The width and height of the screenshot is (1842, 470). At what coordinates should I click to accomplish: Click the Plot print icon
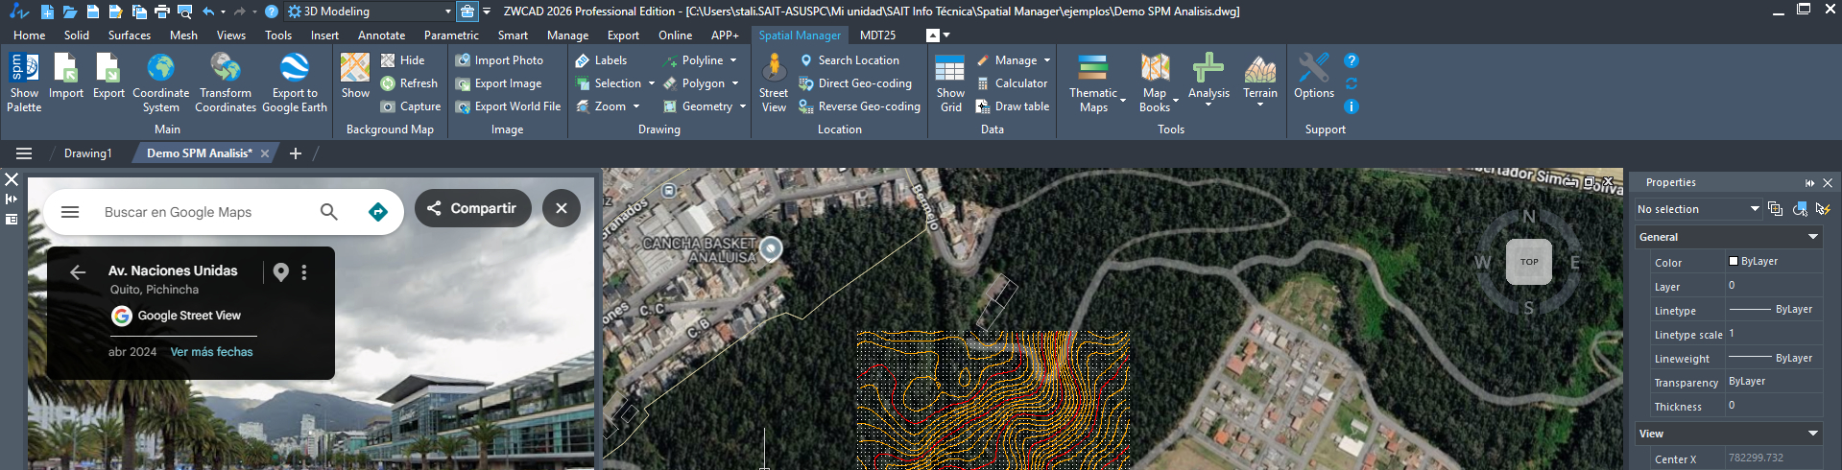click(x=161, y=12)
